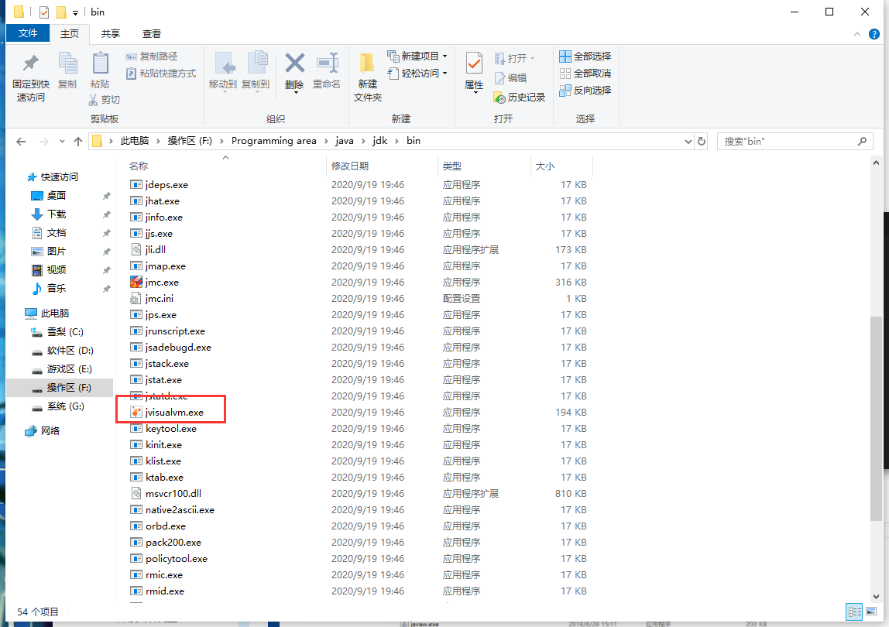Click the Copy icon in ribbon
The image size is (889, 627).
point(67,63)
